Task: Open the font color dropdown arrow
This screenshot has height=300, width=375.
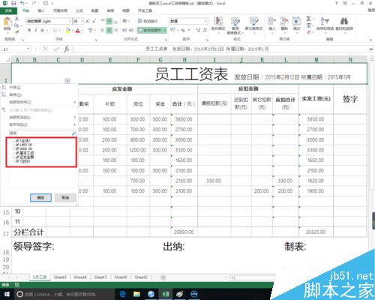Action: [83, 31]
